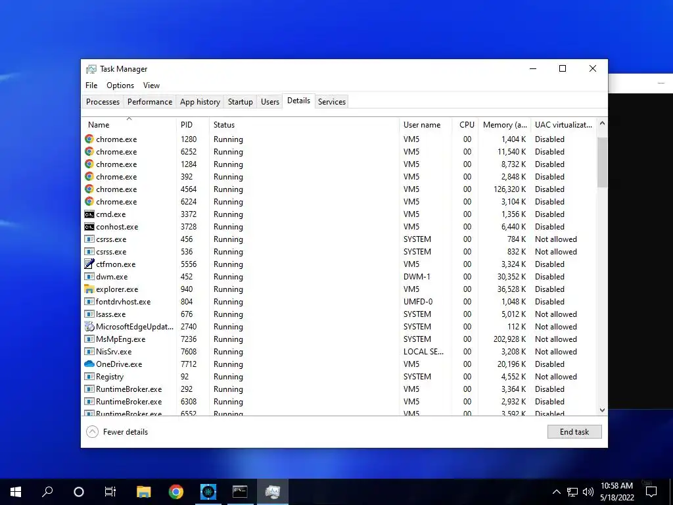Click PID 6252 of chrome.exe
The image size is (673, 505).
[189, 152]
